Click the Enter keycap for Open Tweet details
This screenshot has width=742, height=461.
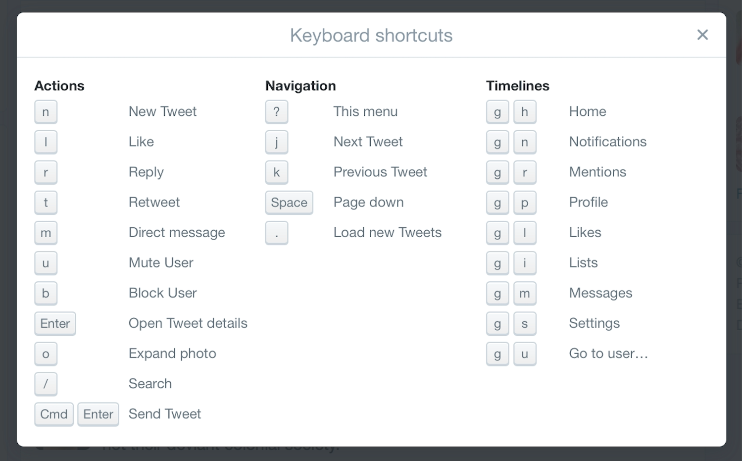pos(55,323)
